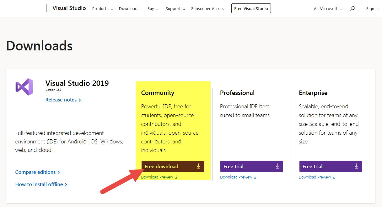
Task: Expand the Support dropdown
Action: [175, 8]
